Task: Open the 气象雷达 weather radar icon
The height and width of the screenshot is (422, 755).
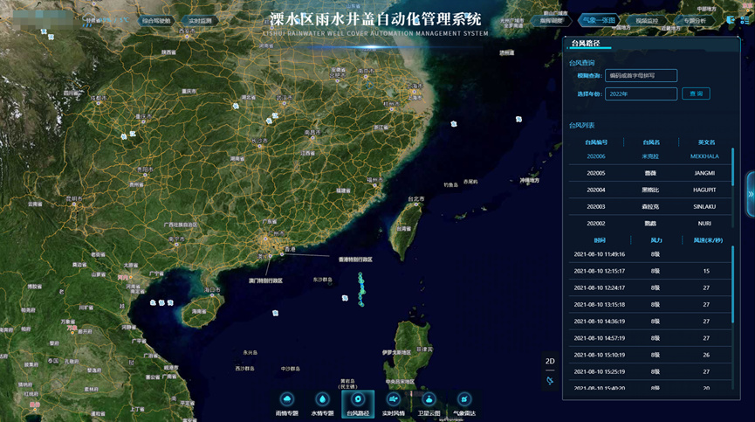Action: pyautogui.click(x=463, y=400)
